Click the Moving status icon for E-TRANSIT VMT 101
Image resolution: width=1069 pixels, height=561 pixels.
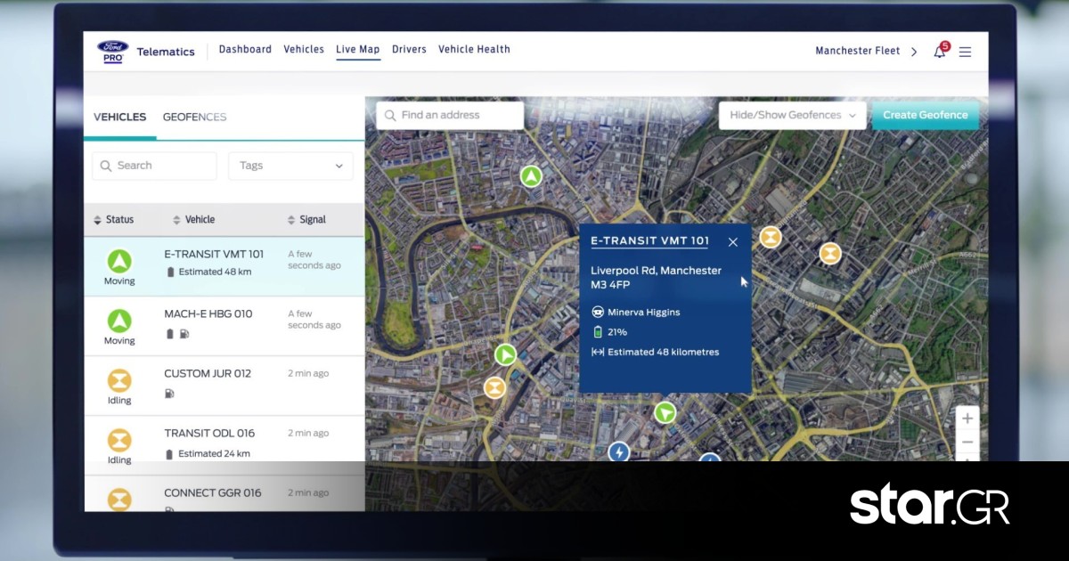tap(119, 261)
